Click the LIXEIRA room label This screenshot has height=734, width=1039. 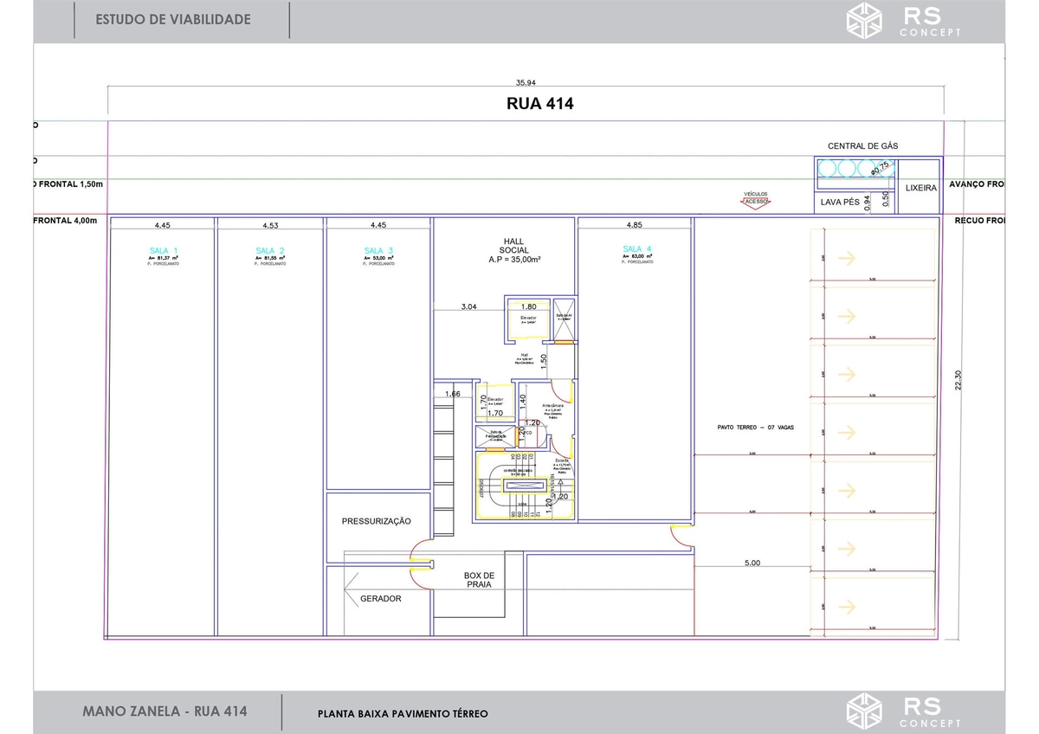point(920,188)
